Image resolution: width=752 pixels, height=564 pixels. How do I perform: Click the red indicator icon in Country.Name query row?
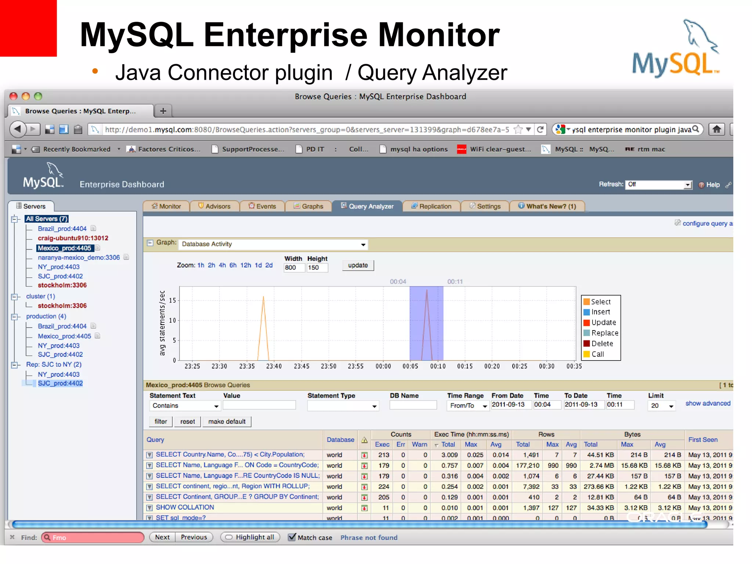[364, 455]
